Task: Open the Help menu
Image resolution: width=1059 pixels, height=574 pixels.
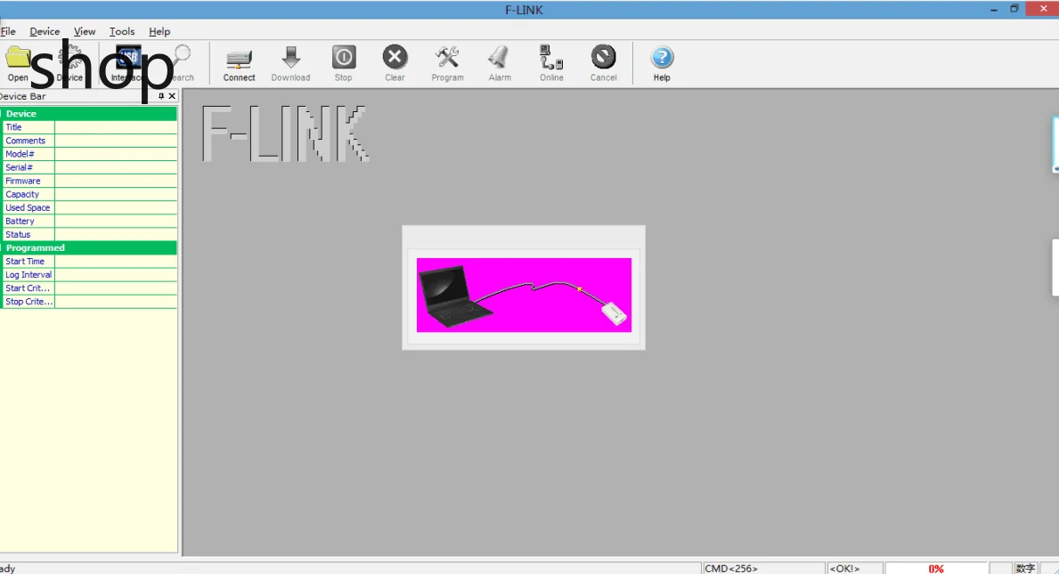Action: click(159, 32)
